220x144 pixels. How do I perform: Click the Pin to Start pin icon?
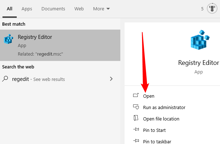pyautogui.click(x=136, y=130)
